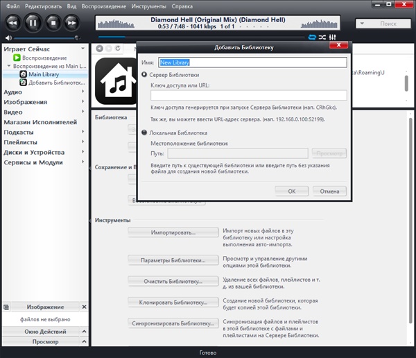
Task: Open the equalizer/DSP settings icon
Action: click(333, 37)
